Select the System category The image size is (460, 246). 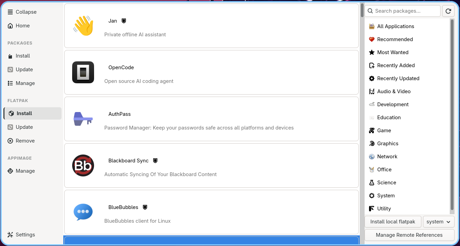[407, 196]
